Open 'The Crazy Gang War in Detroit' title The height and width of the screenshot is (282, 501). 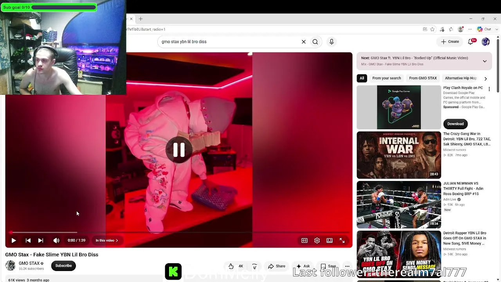click(x=467, y=139)
